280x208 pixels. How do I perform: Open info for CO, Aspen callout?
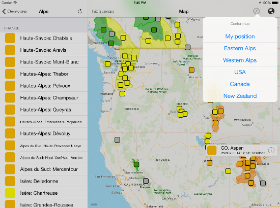tap(271, 151)
